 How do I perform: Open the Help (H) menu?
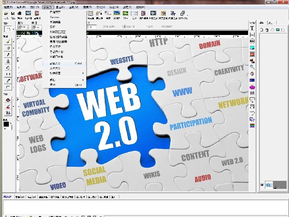(x=140, y=7)
